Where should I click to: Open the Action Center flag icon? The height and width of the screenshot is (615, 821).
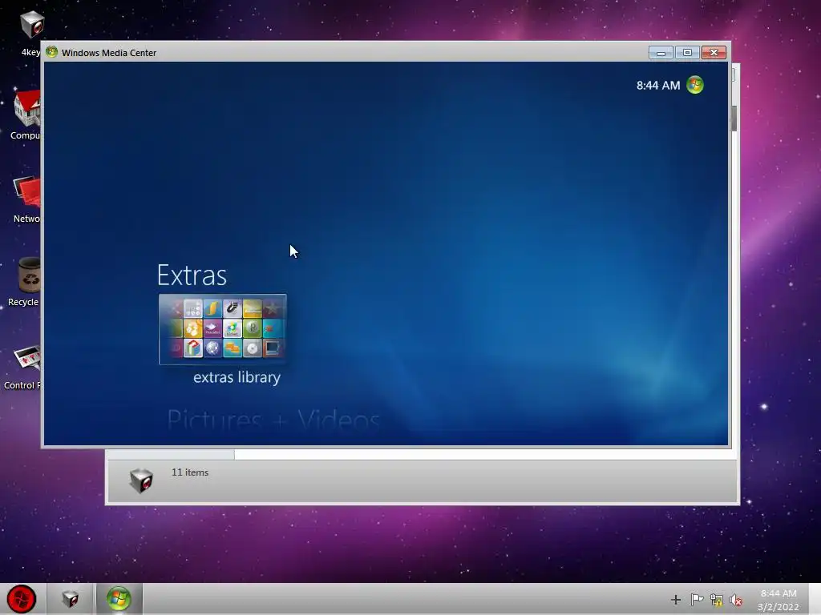click(x=697, y=600)
